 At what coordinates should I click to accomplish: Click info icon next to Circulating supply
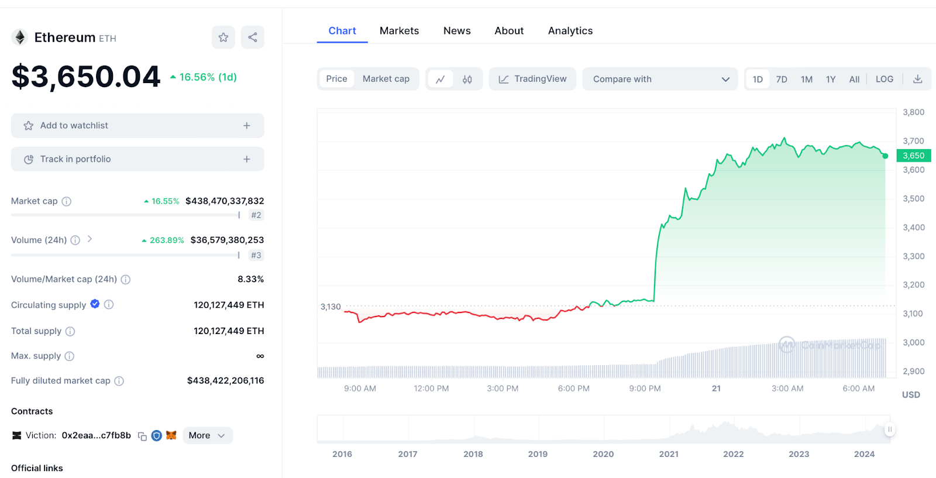point(109,304)
